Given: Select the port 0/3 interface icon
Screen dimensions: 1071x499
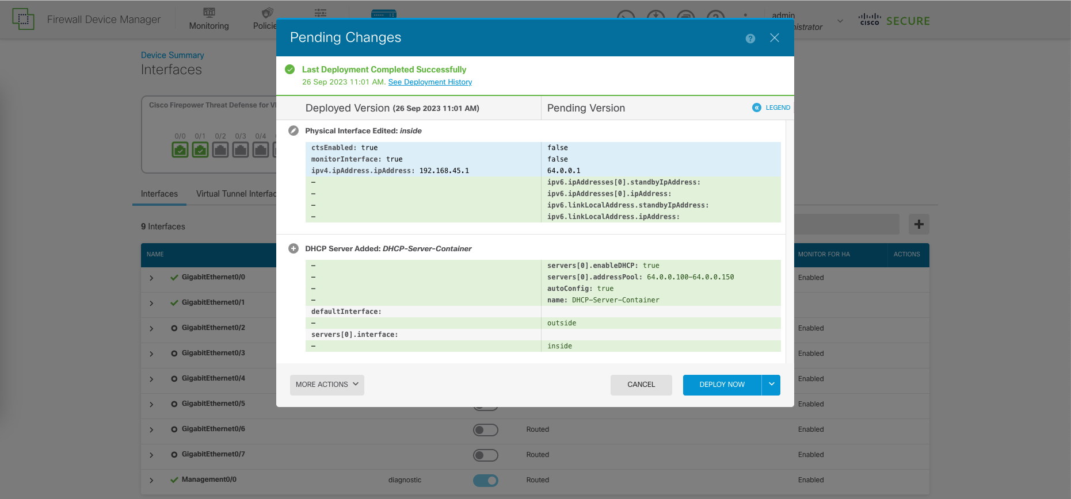Looking at the screenshot, I should (x=241, y=150).
